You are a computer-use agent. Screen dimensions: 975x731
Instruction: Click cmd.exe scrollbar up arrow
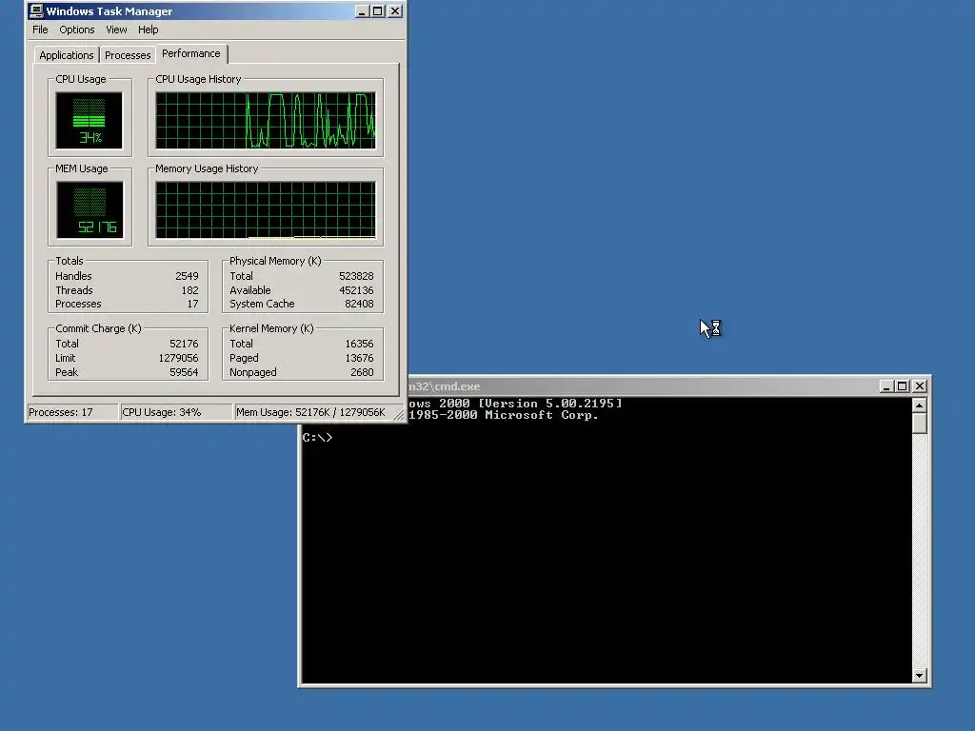(920, 405)
